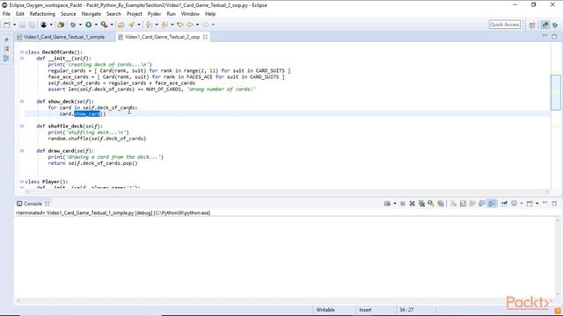Click the Back navigation arrow icon

coord(190,25)
